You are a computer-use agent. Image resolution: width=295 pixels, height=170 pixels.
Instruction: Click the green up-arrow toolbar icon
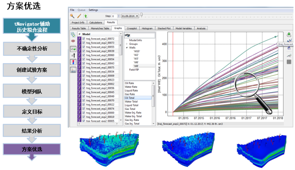pyautogui.click(x=86, y=16)
